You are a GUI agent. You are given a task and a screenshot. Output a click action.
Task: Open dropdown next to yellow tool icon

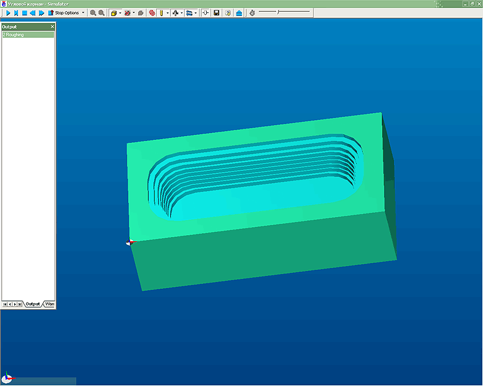point(168,13)
